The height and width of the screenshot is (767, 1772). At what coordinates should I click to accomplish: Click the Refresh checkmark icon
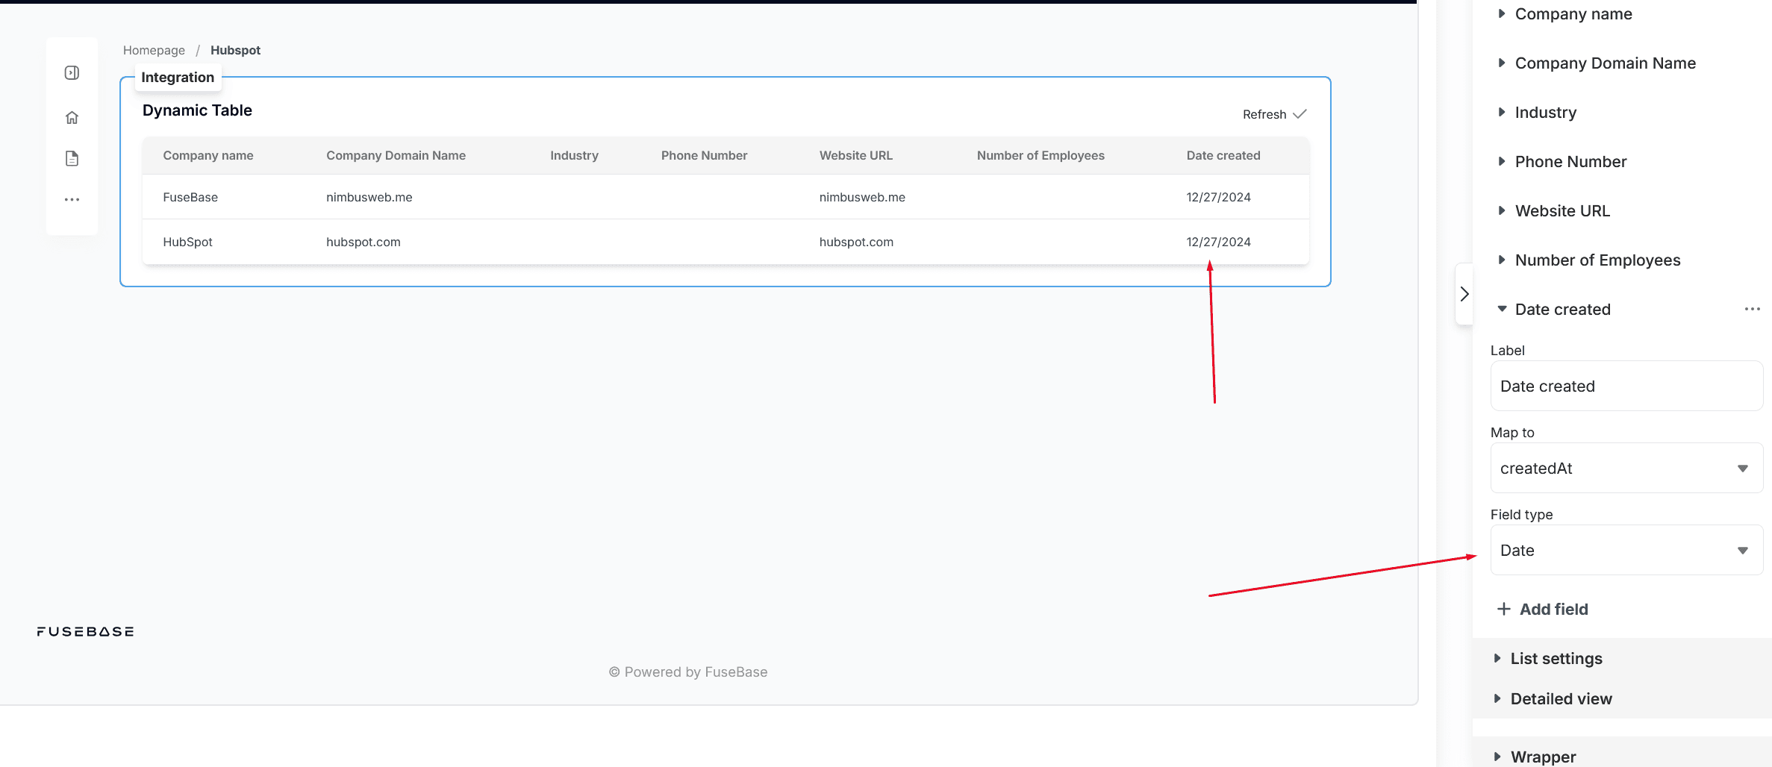point(1300,114)
